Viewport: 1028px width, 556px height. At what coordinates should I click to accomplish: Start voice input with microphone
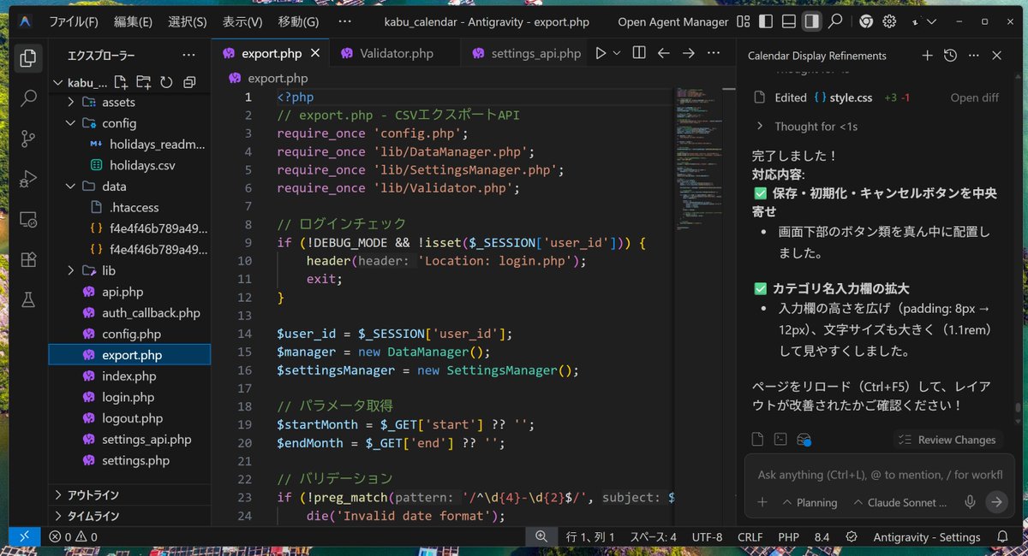(970, 502)
